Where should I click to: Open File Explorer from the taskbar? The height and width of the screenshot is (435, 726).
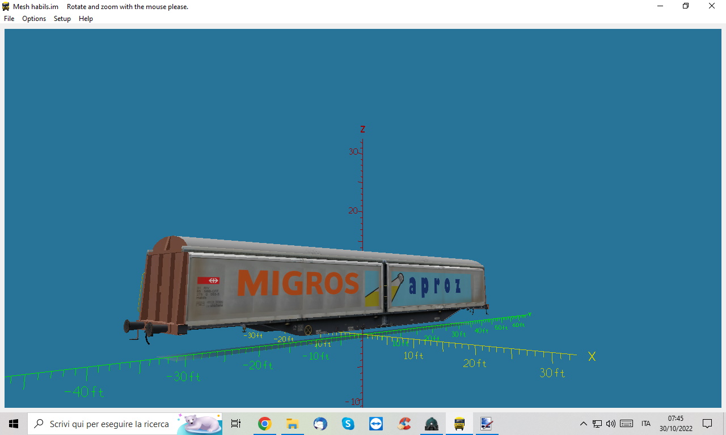[x=292, y=424]
